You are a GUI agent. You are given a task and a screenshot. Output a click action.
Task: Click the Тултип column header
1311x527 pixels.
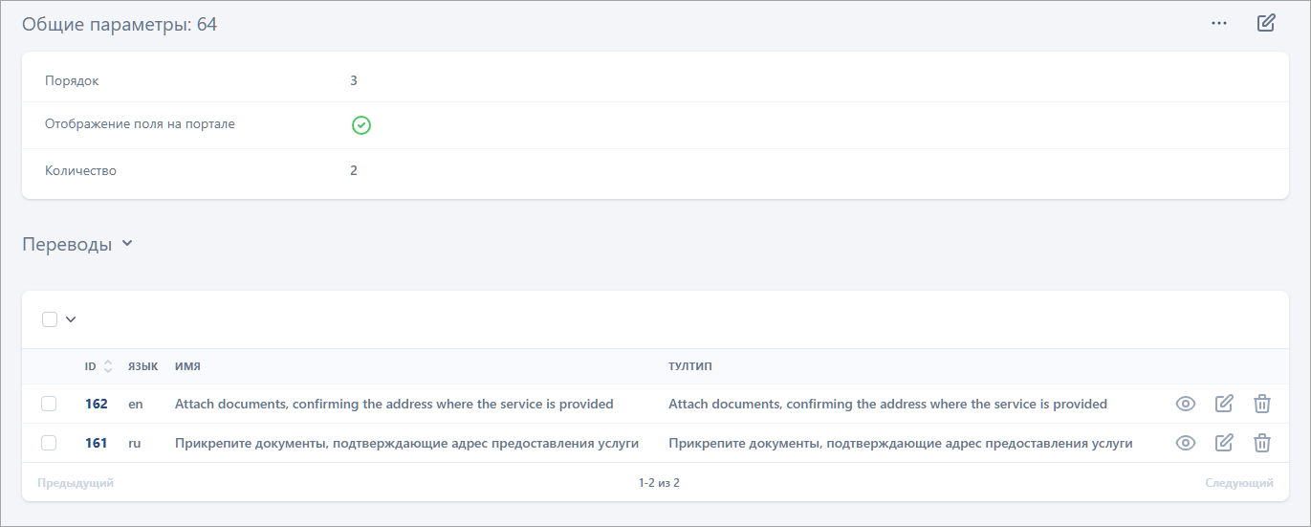click(690, 366)
